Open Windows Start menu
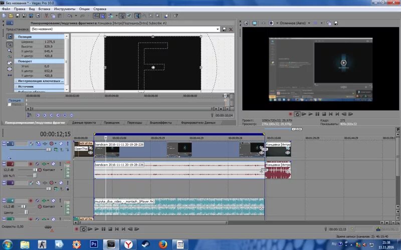This screenshot has width=401, height=250. [8, 244]
